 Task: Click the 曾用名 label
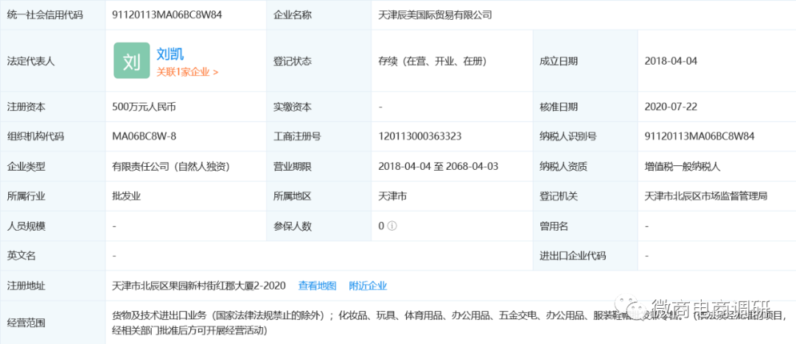554,226
